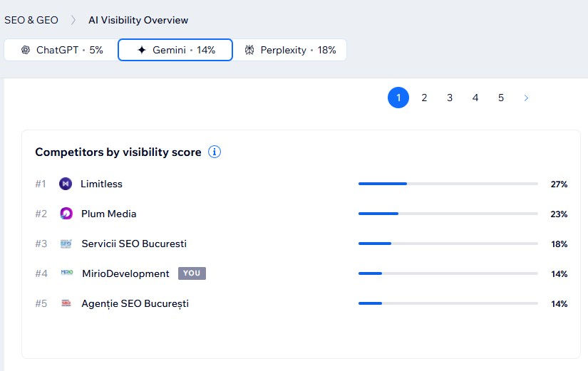Click the Limitless competitor name
This screenshot has width=588, height=371.
[x=102, y=184]
